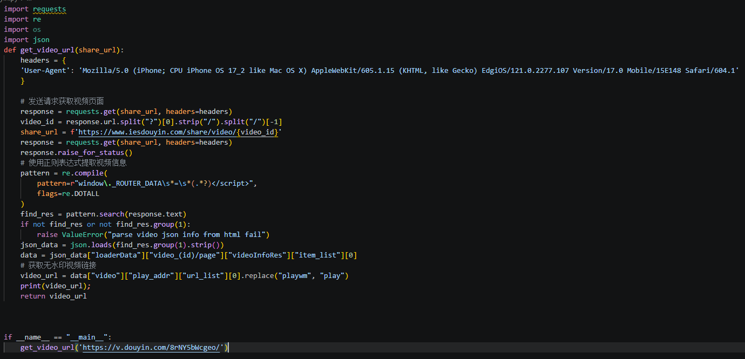
Task: Click the 'parse video json info from html fail' string
Action: click(x=187, y=235)
